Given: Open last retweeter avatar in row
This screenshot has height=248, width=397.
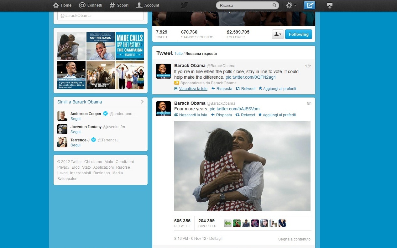Looking at the screenshot, I should [282, 223].
